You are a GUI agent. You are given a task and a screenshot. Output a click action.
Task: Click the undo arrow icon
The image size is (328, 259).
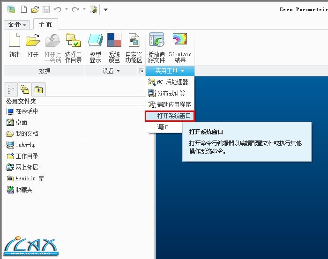coord(58,9)
